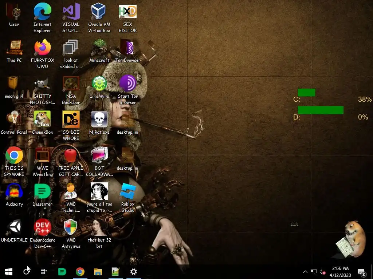Click the hamster reading desktop gadget
The width and height of the screenshot is (373, 279).
[351, 239]
